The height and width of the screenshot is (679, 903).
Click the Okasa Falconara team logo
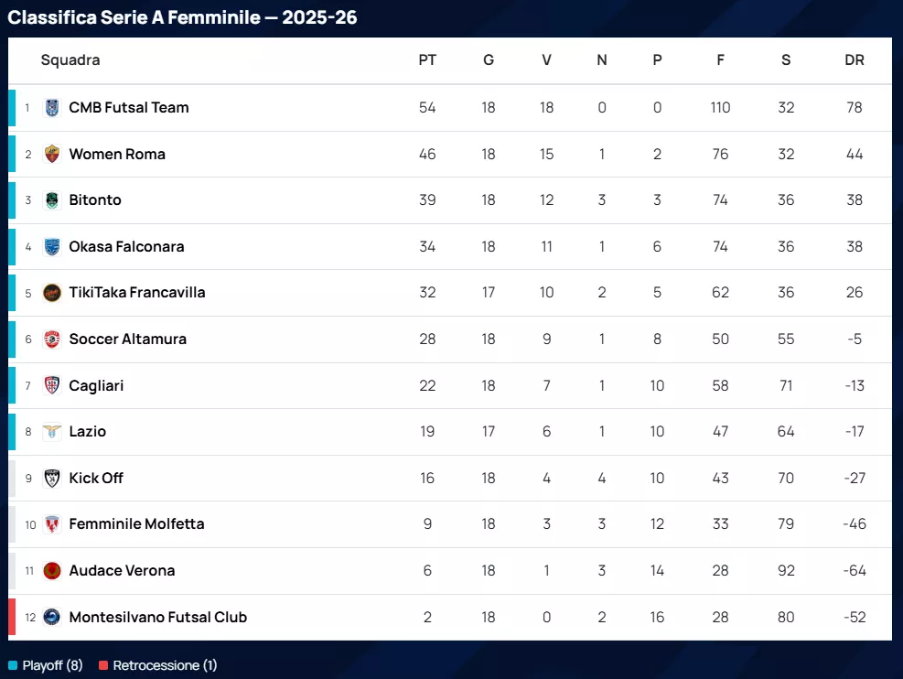pyautogui.click(x=52, y=246)
